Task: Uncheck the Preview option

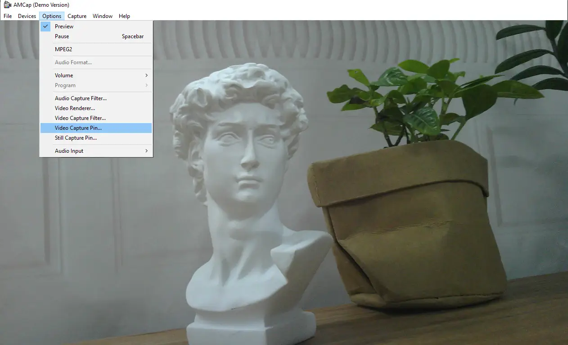Action: click(x=64, y=27)
